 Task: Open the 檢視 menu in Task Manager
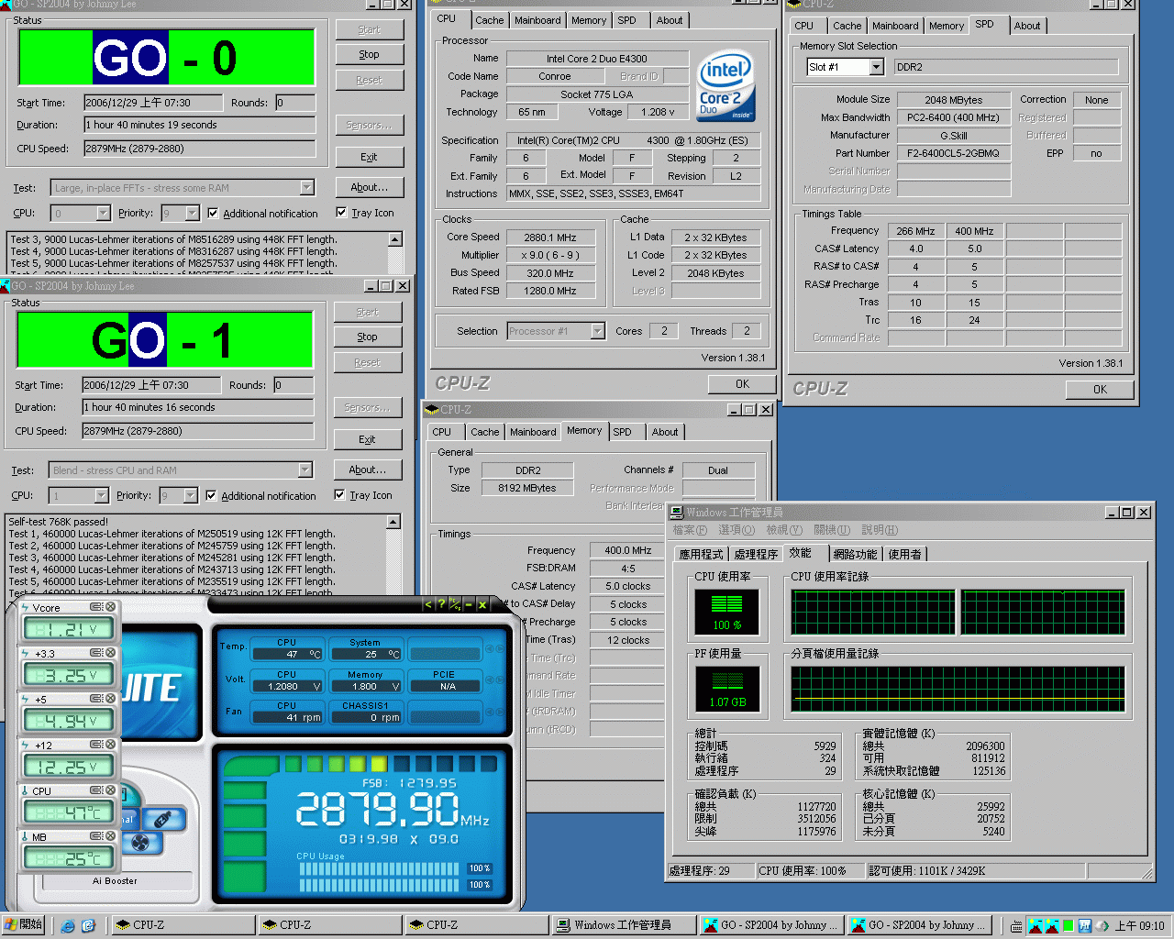tap(783, 530)
